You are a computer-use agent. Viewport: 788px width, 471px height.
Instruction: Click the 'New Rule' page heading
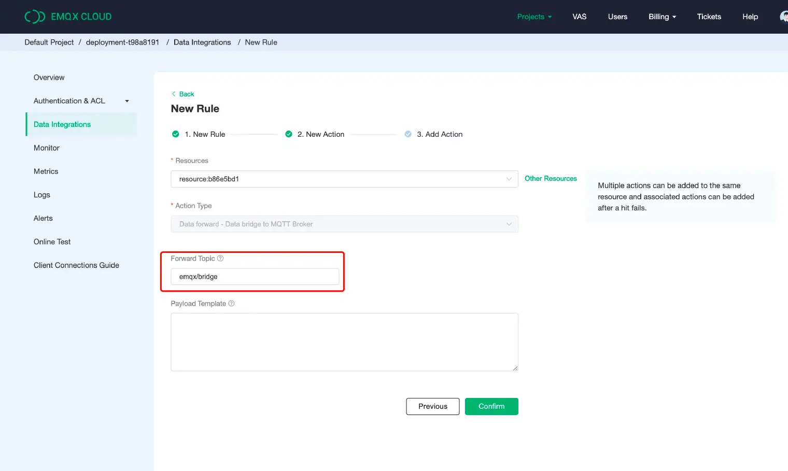pyautogui.click(x=195, y=109)
